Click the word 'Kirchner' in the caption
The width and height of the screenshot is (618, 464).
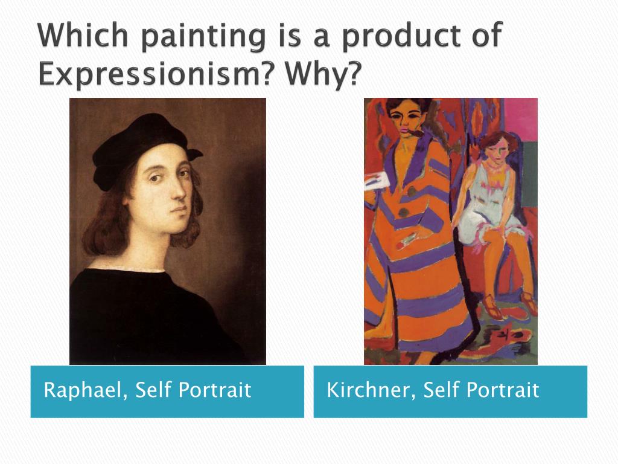(368, 390)
